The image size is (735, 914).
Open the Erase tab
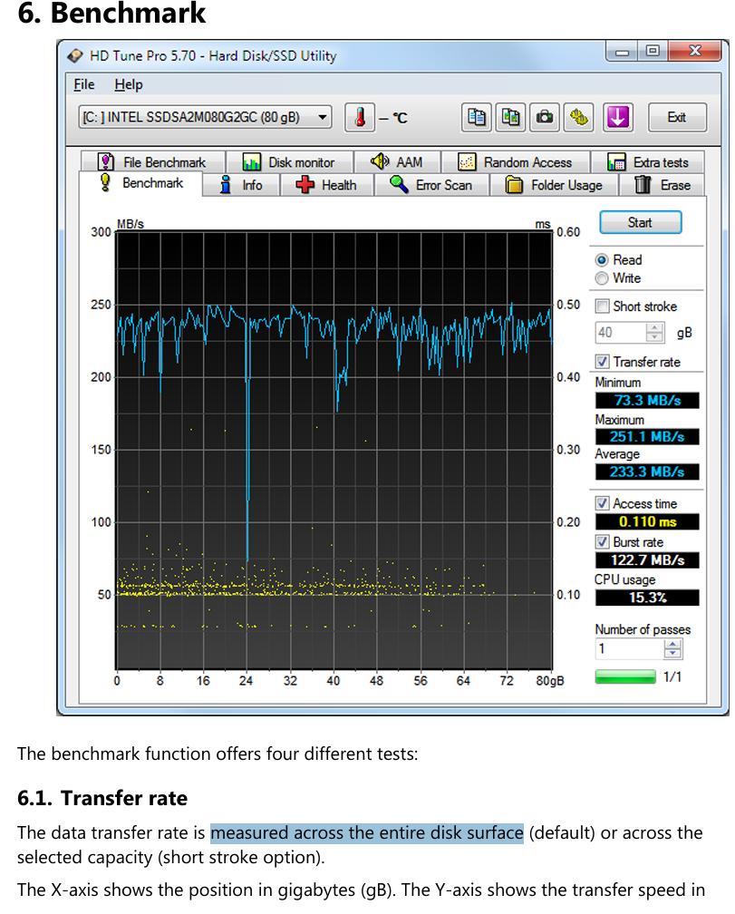[x=662, y=185]
